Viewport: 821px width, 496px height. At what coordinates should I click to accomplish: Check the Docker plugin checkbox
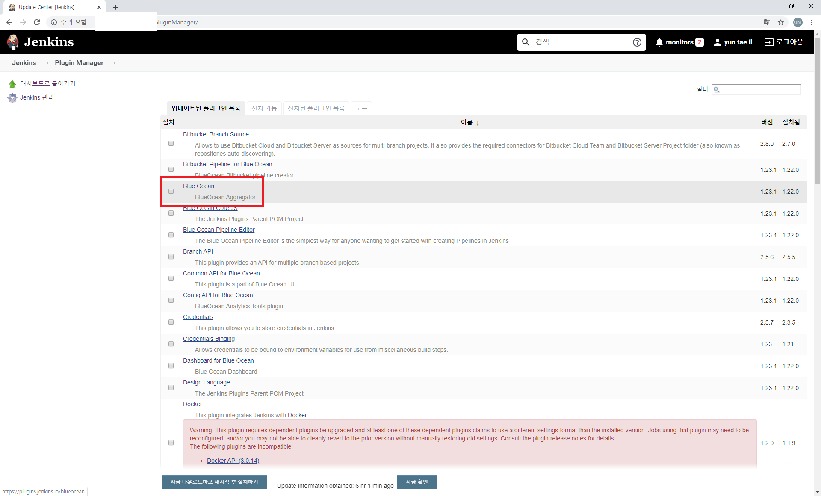point(171,443)
